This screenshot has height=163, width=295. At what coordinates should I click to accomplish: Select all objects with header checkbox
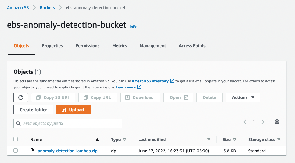coord(16,139)
